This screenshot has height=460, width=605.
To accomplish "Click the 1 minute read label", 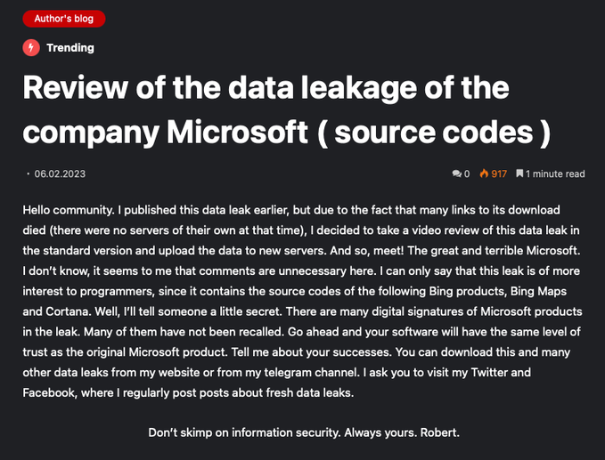I will pos(555,174).
